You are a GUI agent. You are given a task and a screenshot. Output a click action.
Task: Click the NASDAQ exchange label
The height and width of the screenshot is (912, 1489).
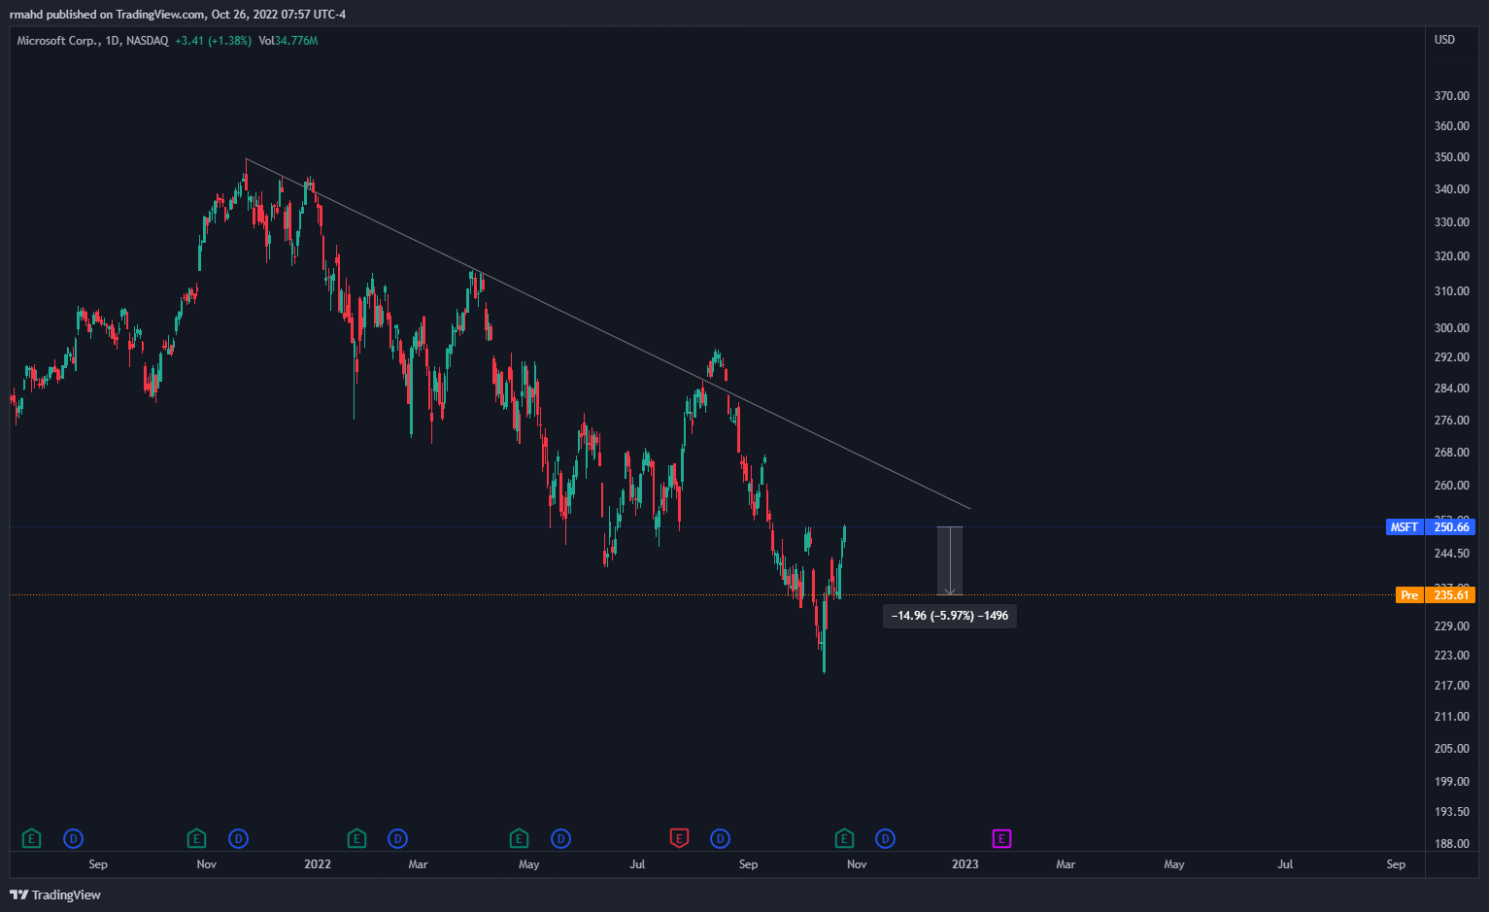click(x=148, y=41)
